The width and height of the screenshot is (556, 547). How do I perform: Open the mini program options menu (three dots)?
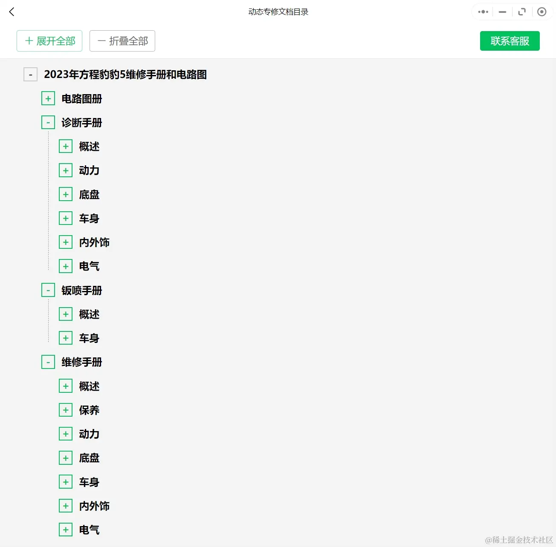point(482,12)
